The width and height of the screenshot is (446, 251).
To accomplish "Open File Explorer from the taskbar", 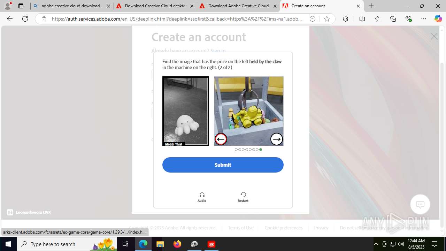I will (x=160, y=244).
